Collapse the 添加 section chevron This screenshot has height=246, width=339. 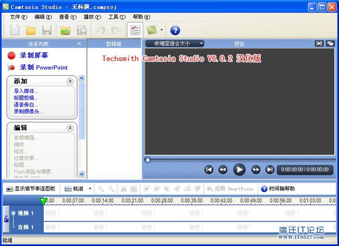point(70,81)
